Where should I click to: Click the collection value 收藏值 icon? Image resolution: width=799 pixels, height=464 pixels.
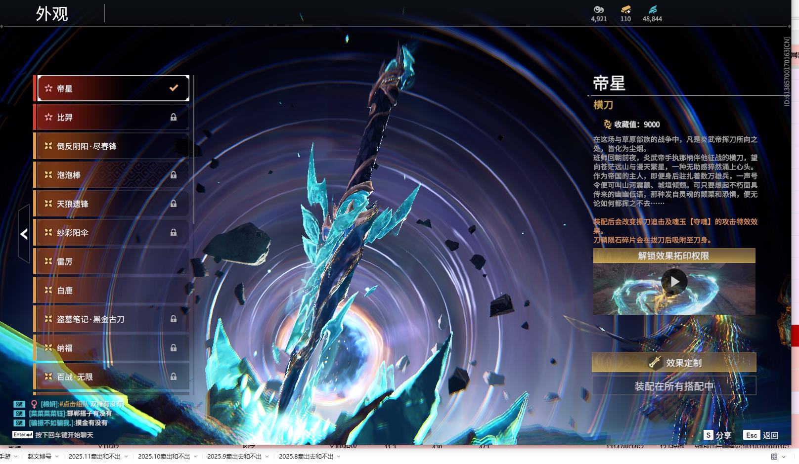(607, 125)
